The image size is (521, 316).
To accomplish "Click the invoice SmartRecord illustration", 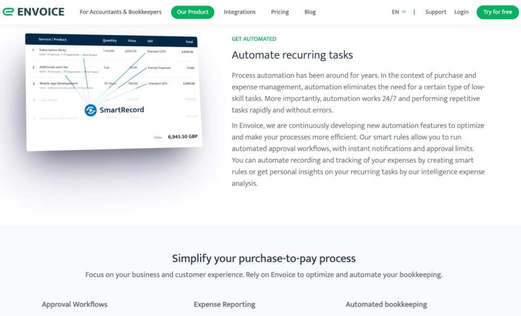I will tap(114, 92).
